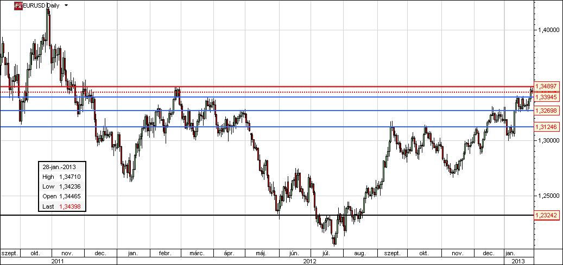563x265 pixels.
Task: Click the júl. month label
Action: point(326,254)
